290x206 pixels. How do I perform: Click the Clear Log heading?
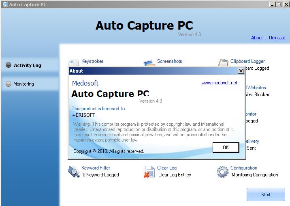coord(167,168)
